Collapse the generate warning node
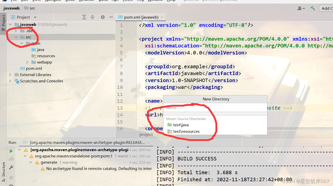 point(31,162)
